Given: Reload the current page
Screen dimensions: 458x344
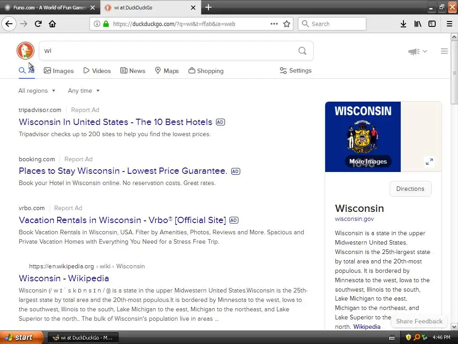Looking at the screenshot, I should pos(38,24).
